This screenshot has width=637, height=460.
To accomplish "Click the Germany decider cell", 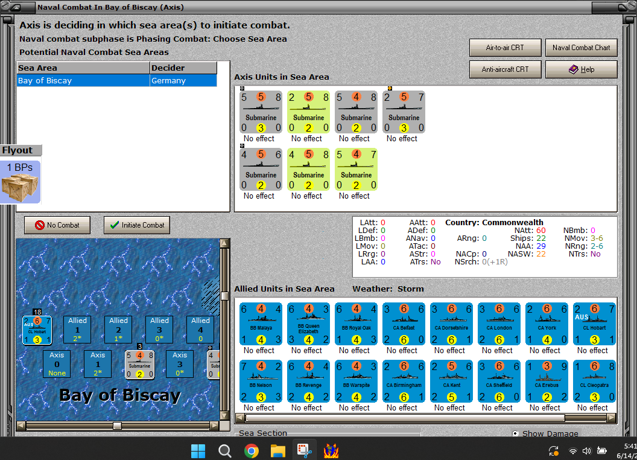I will point(183,80).
